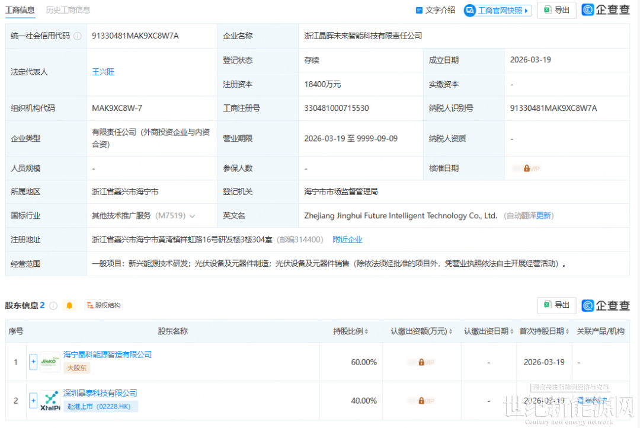Screen dimensions: 640x428
Task: Open 股权结构 equity structure chart
Action: [x=104, y=306]
